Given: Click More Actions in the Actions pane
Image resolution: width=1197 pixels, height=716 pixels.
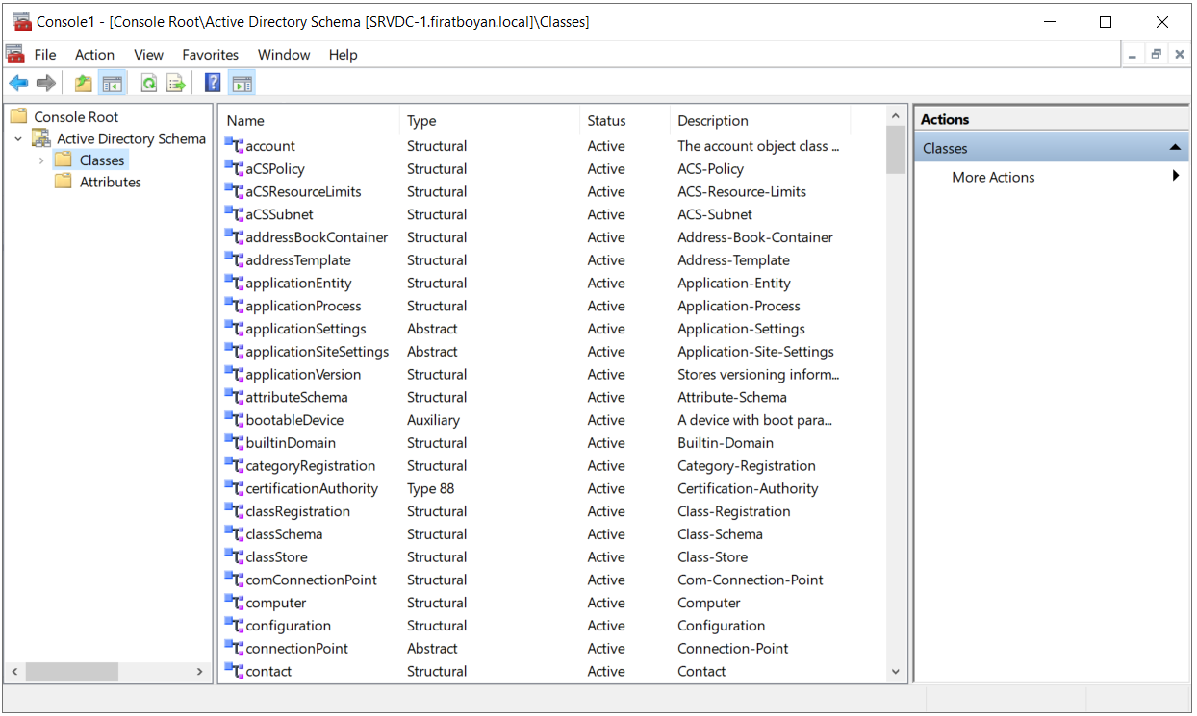Looking at the screenshot, I should tap(993, 177).
